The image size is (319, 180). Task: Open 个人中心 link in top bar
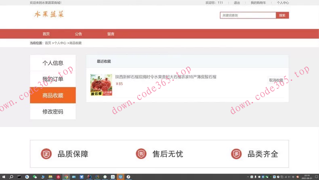tap(283, 3)
